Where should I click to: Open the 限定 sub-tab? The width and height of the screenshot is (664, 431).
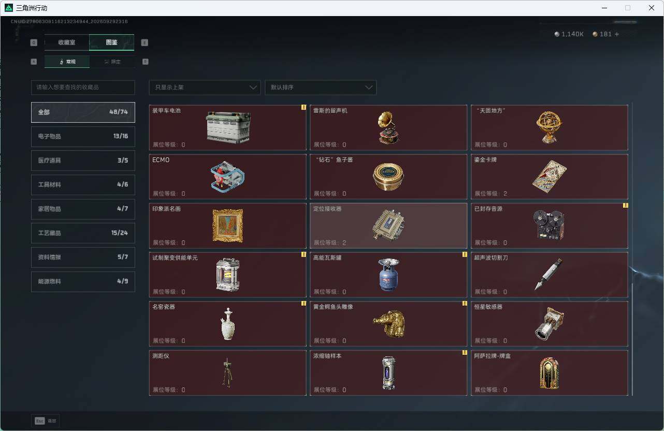tap(112, 62)
